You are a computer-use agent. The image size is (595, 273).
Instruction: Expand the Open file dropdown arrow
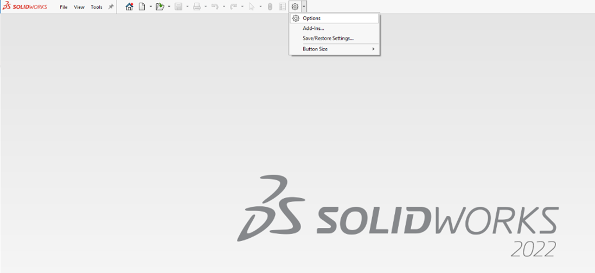tap(169, 7)
